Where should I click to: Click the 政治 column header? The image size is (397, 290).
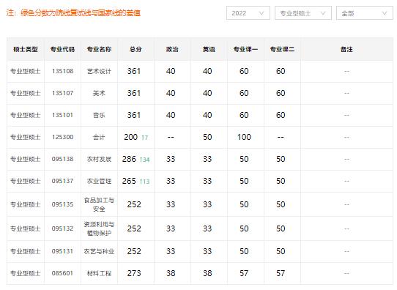pos(172,49)
